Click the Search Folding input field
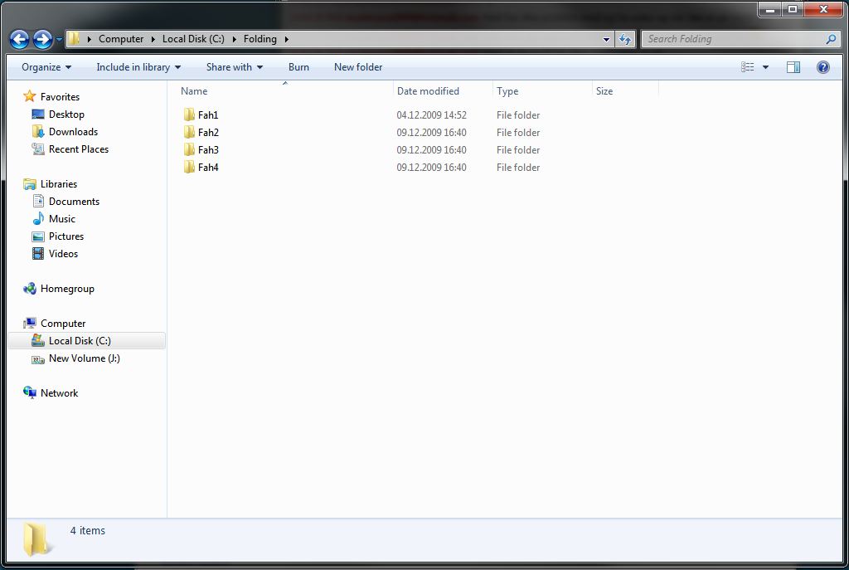 [740, 39]
